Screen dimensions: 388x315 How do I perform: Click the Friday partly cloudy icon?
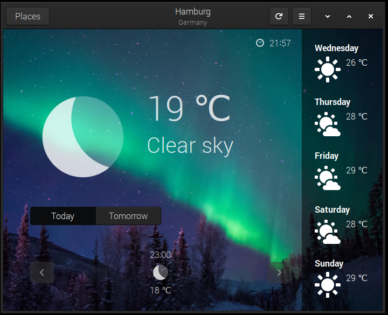click(328, 178)
